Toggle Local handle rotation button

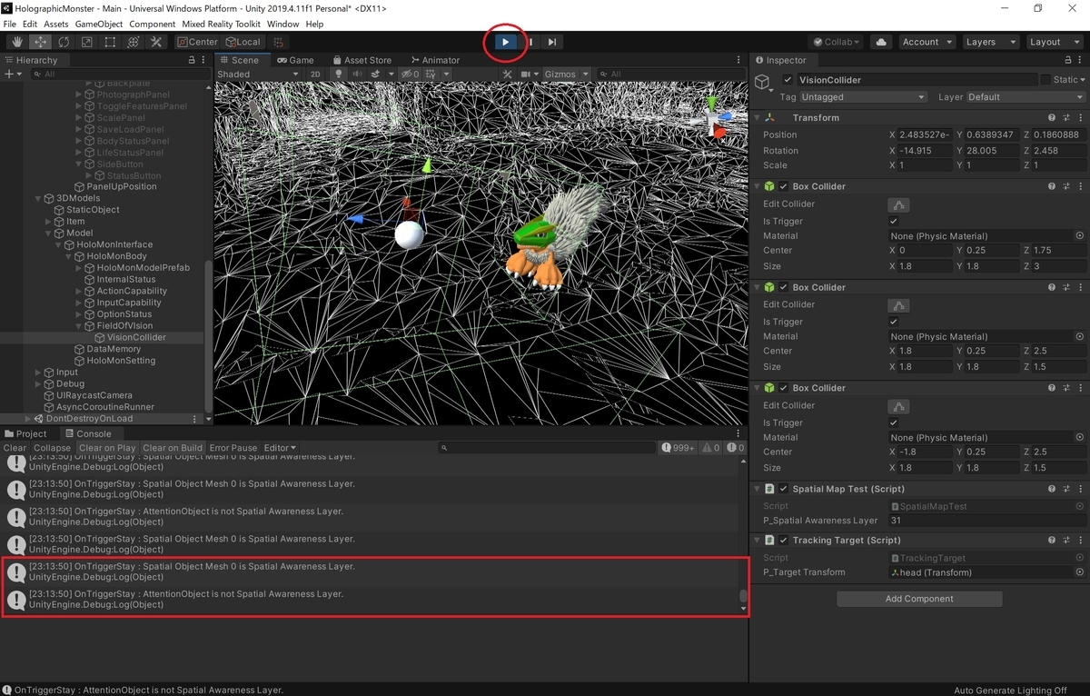pyautogui.click(x=243, y=42)
